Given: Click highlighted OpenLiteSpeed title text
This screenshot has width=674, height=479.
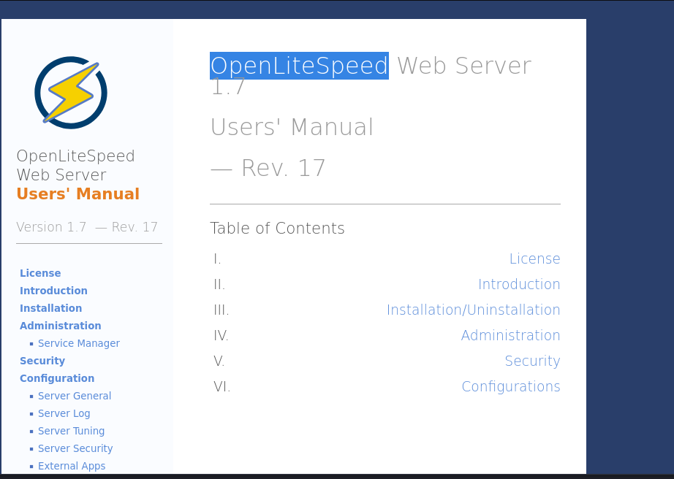Looking at the screenshot, I should (x=299, y=66).
